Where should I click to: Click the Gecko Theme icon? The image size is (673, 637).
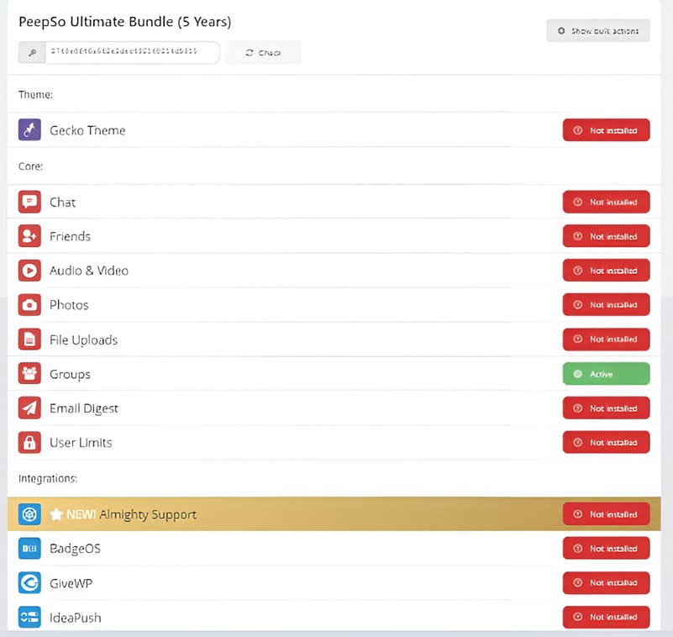[x=29, y=130]
